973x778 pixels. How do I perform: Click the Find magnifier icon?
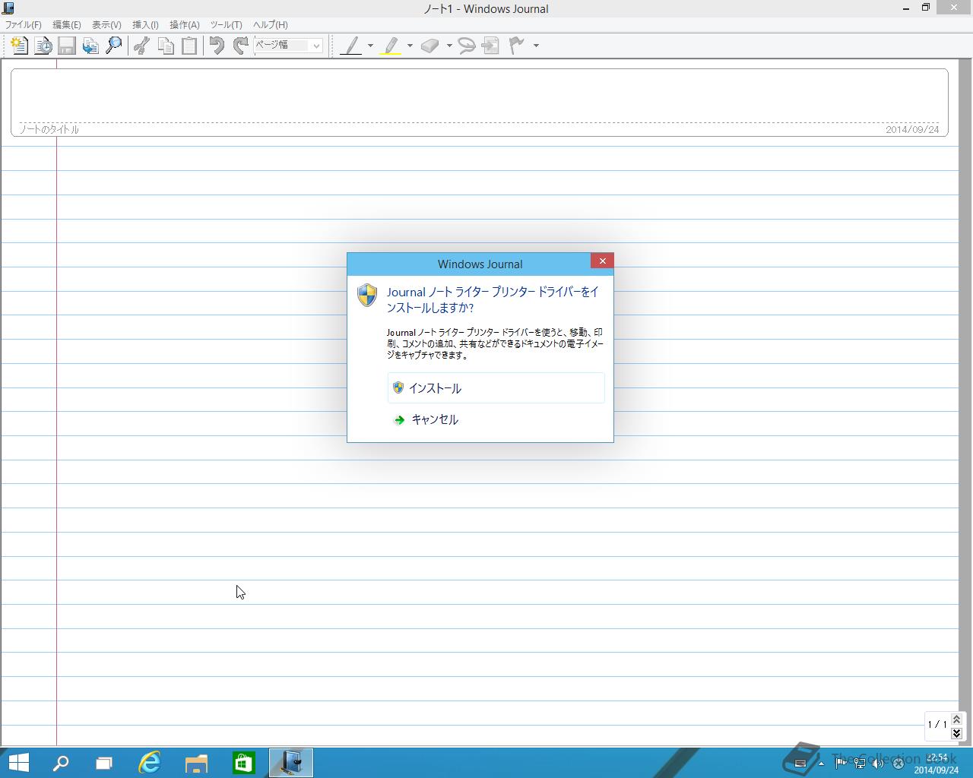114,46
